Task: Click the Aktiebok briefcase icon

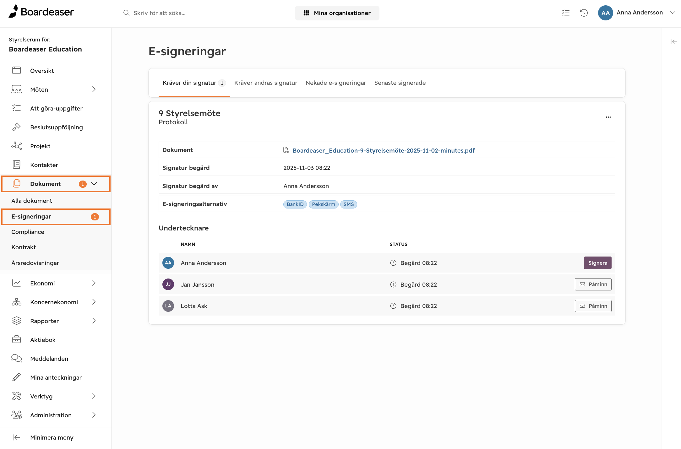Action: pos(17,339)
